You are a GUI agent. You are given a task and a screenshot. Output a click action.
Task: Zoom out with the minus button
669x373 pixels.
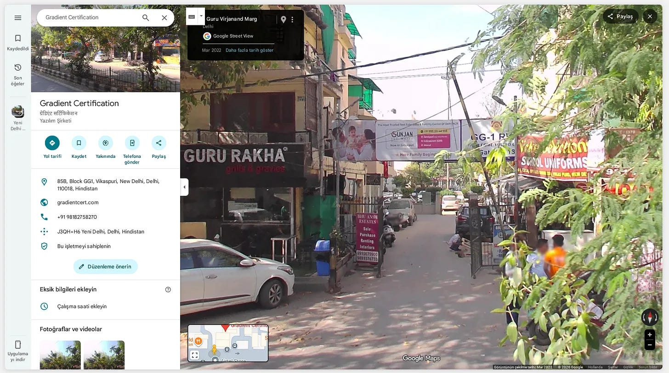pyautogui.click(x=650, y=345)
